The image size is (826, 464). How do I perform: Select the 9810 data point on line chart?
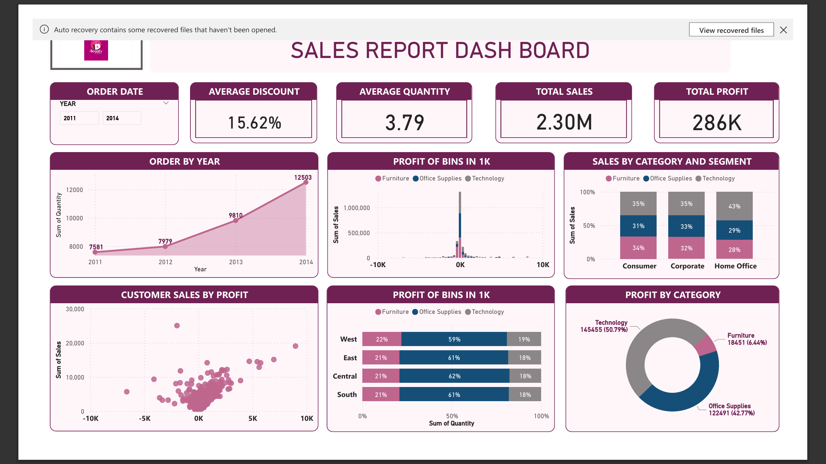point(236,220)
